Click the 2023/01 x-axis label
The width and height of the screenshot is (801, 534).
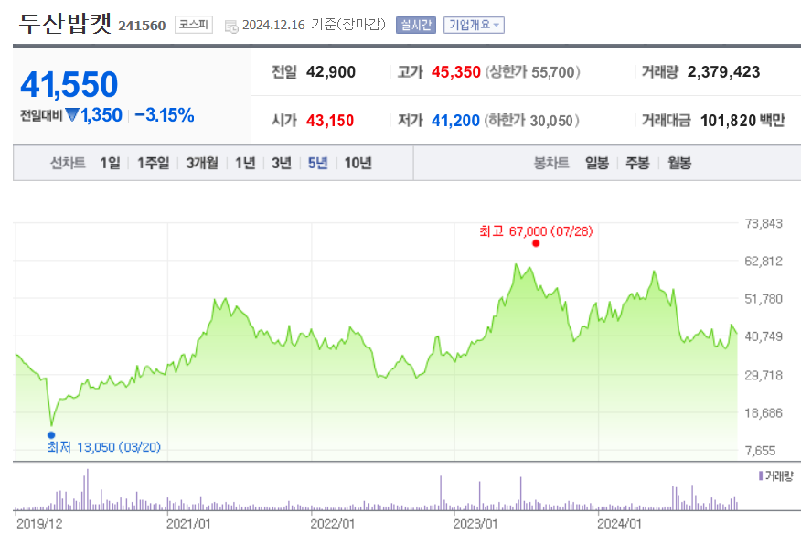pos(475,524)
